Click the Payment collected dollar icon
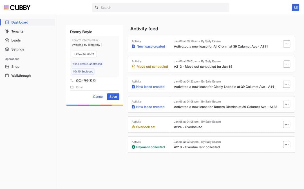The width and height of the screenshot is (304, 189). 133,147
